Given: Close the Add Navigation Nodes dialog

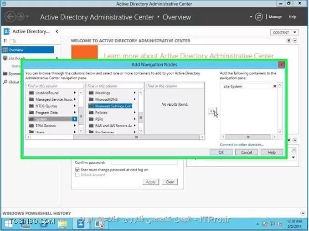Looking at the screenshot, I should [281, 64].
